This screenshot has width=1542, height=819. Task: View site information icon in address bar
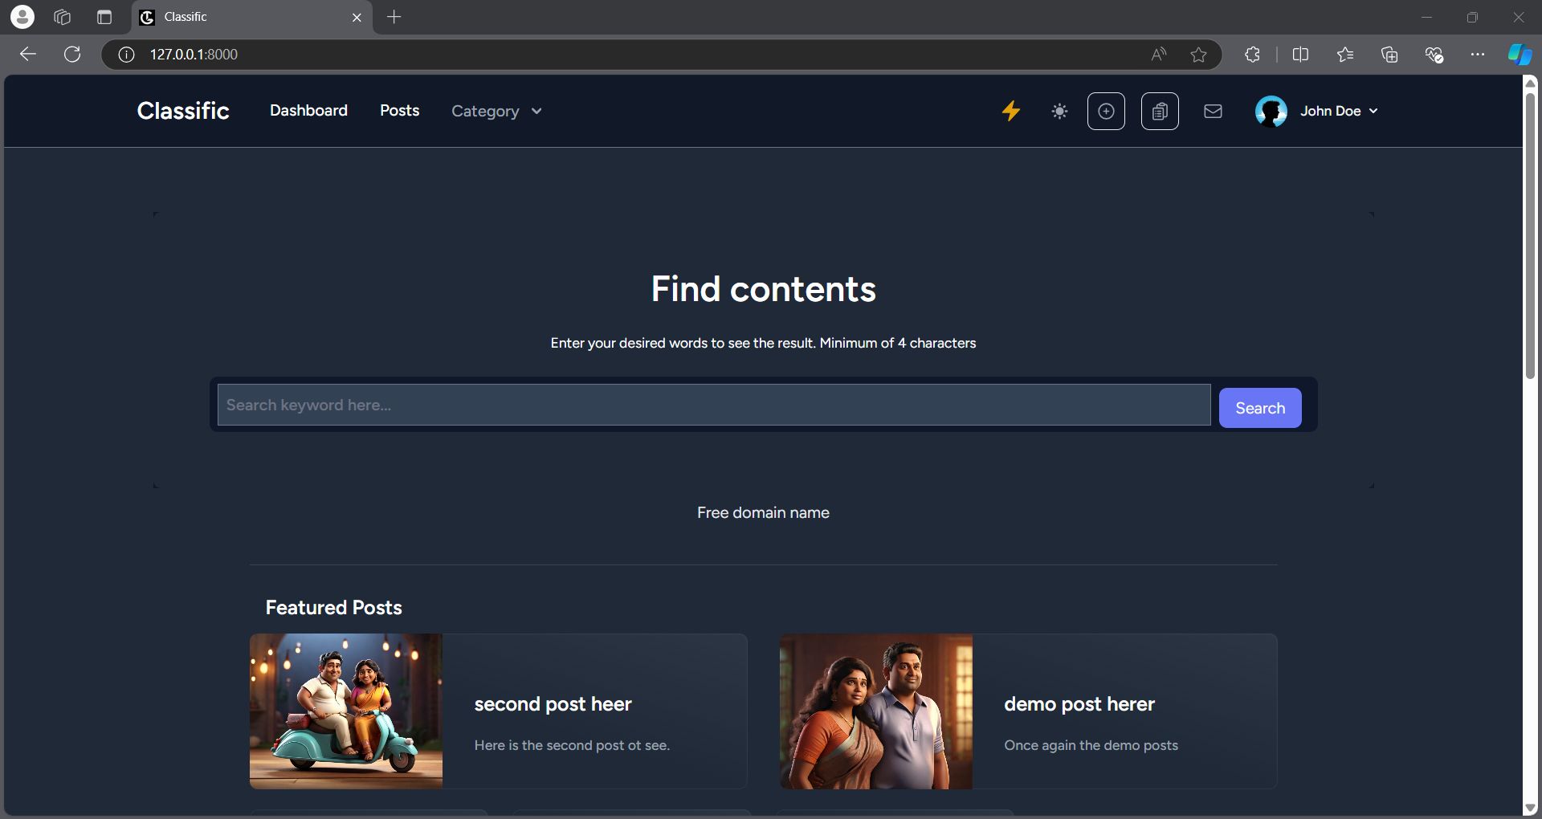coord(126,55)
